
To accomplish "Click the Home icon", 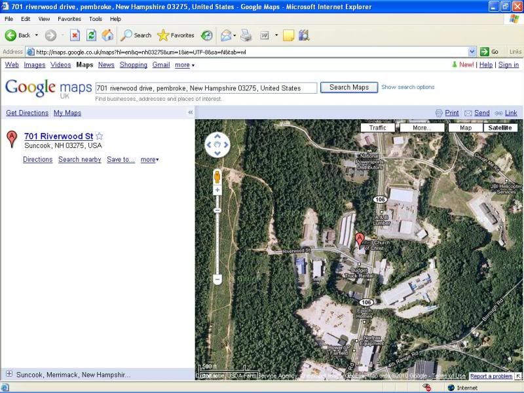I will (x=107, y=35).
